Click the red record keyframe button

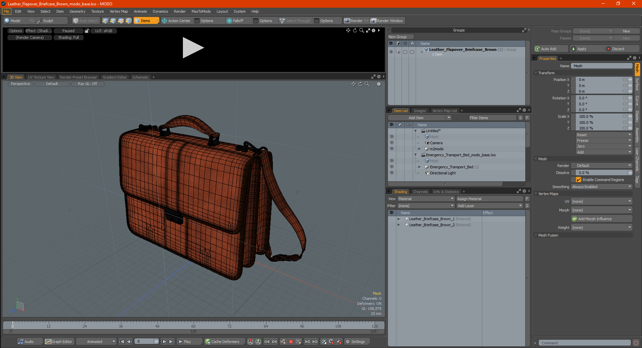[x=291, y=342]
